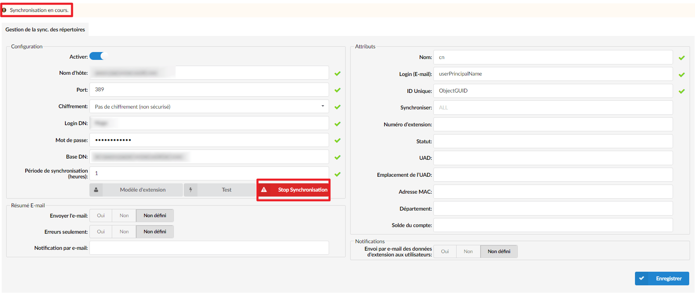695x294 pixels.
Task: Click green check next to Port field
Action: (338, 90)
